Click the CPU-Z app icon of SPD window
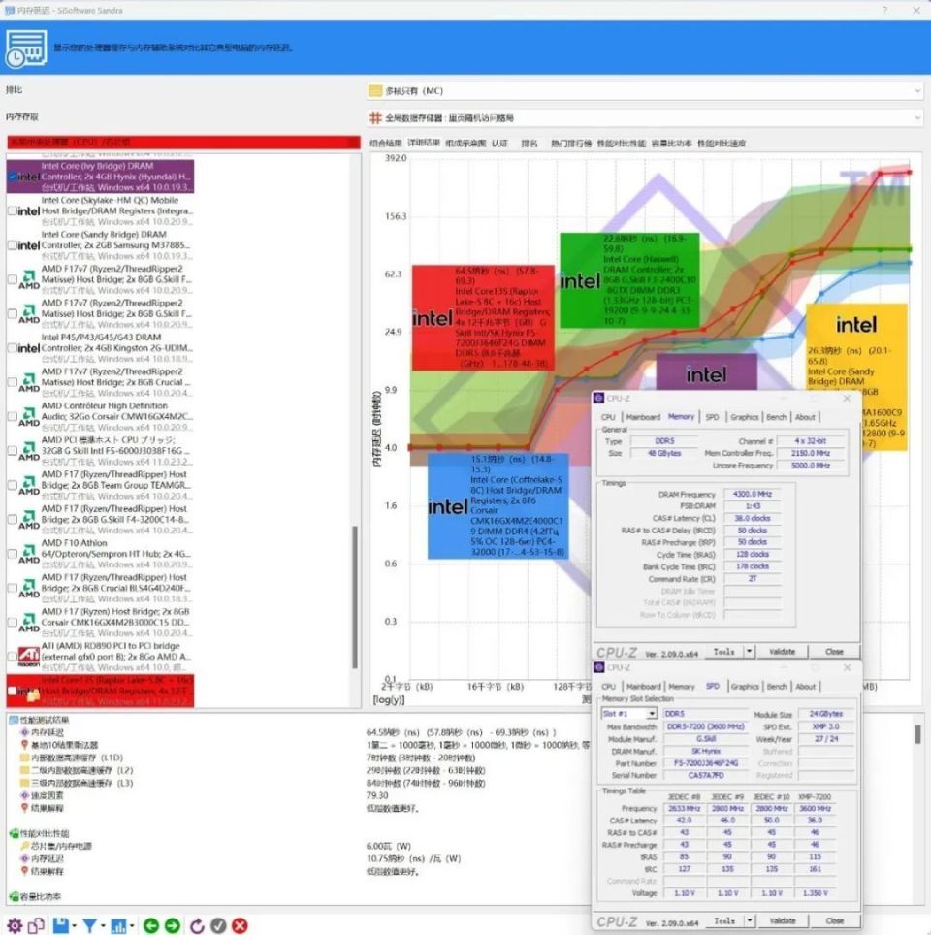The width and height of the screenshot is (931, 935). coord(598,667)
